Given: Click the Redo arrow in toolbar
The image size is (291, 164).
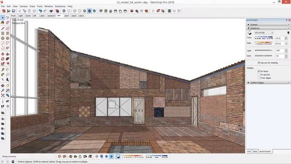Looking at the screenshot, I should pos(45,11).
